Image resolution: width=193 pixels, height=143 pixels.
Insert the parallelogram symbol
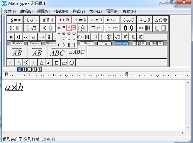coord(64,63)
